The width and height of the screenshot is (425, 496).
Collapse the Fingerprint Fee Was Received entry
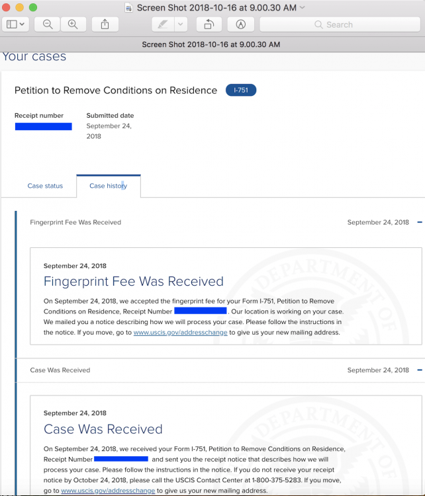[420, 222]
